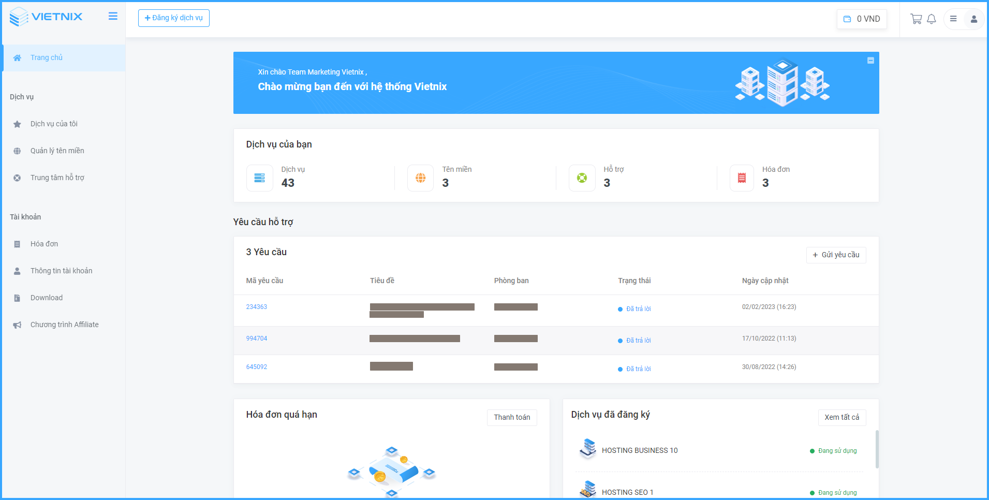This screenshot has width=989, height=500.
Task: Open Chương trình Affiliate menu item
Action: coord(64,325)
